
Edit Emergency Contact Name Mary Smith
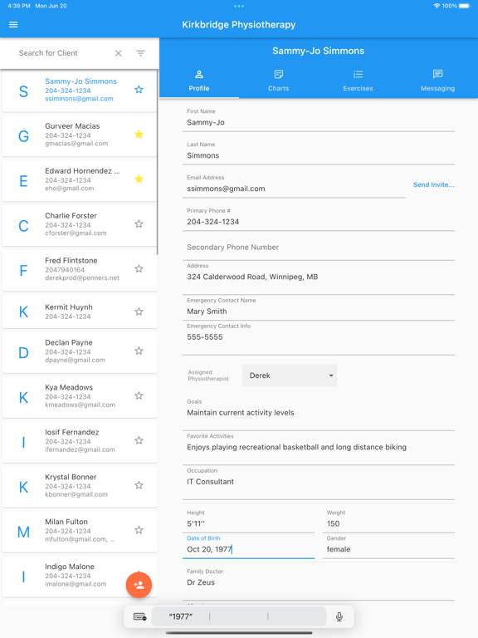coord(319,307)
